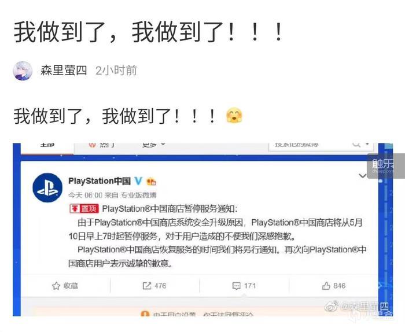Screen dimensions: 405x332
Task: Click the repost icon showing 476
Action: pos(147,286)
